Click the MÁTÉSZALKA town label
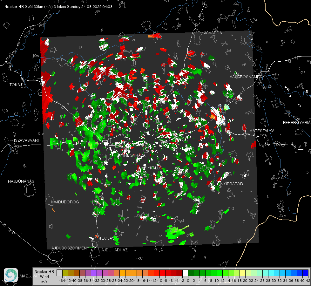Viewport: 311px width, 286px height. coord(262,131)
